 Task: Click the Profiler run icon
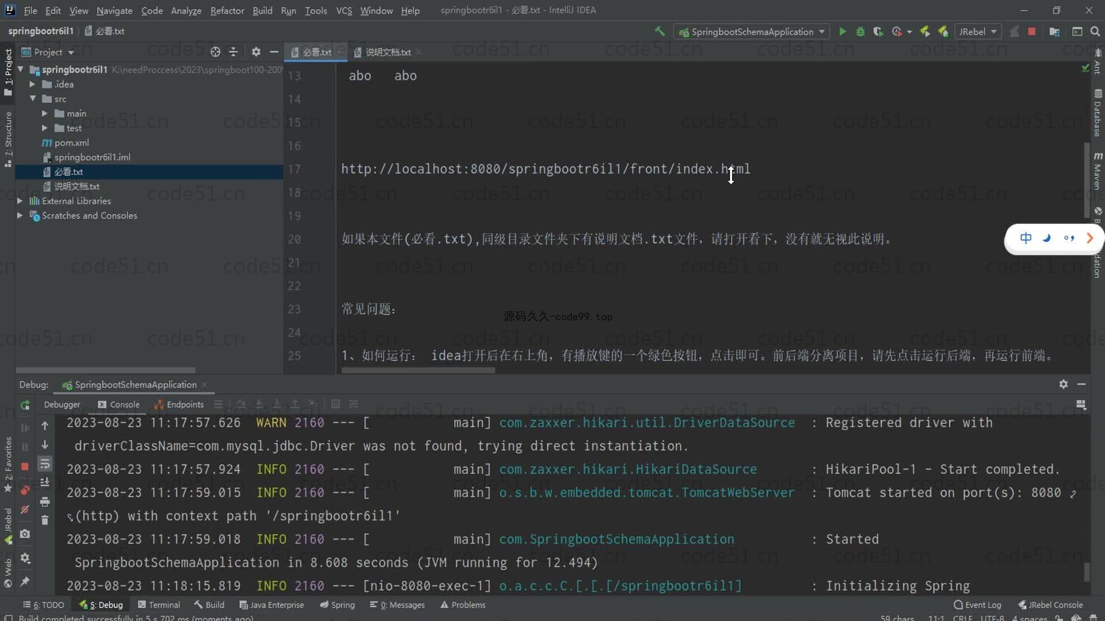(x=897, y=32)
